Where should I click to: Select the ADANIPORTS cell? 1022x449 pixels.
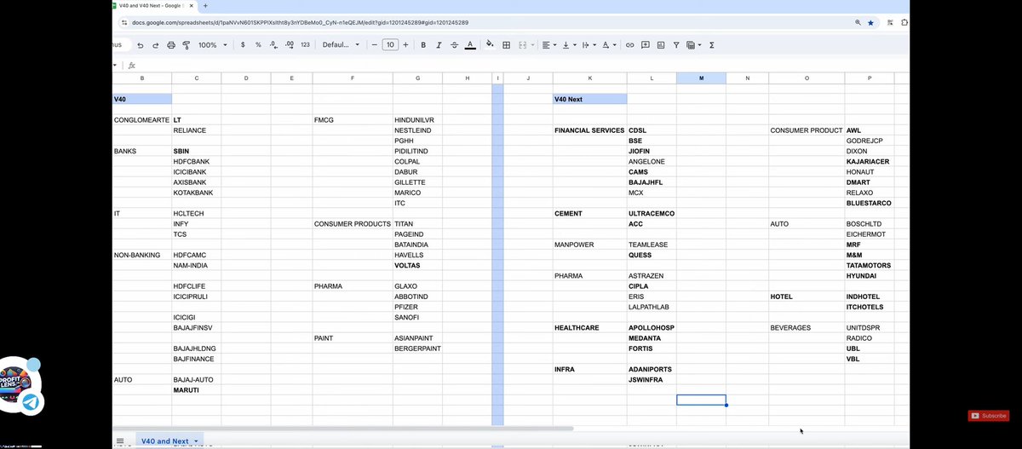(652, 369)
